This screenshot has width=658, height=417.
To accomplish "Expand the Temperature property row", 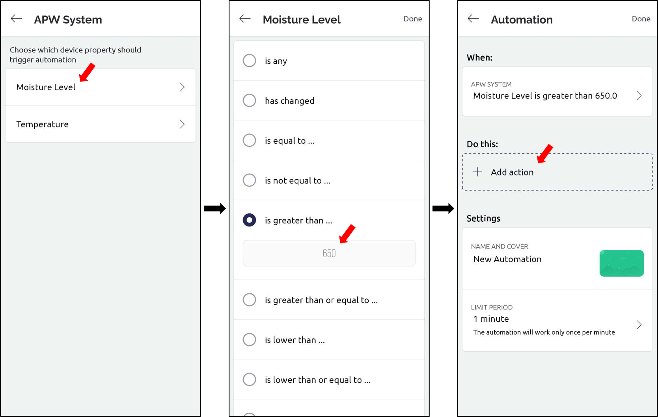I will point(182,124).
